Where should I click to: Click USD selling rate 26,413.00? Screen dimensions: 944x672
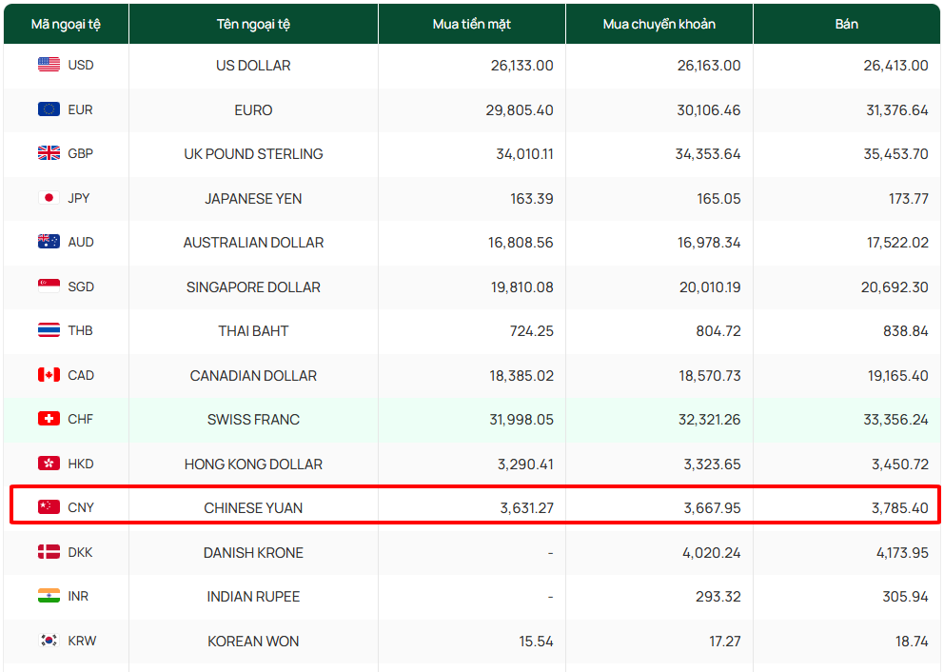pos(895,66)
